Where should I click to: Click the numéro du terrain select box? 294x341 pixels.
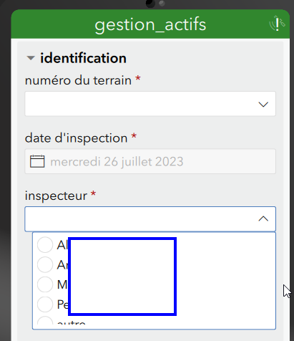pyautogui.click(x=150, y=104)
